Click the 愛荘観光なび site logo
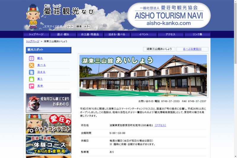 pos(68,12)
